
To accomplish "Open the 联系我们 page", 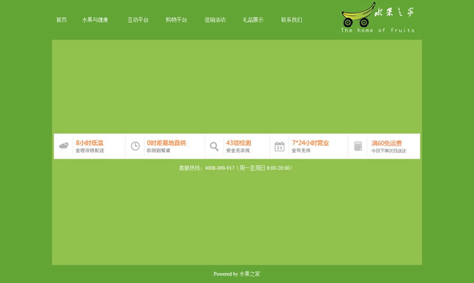I will (291, 20).
